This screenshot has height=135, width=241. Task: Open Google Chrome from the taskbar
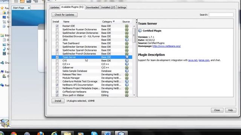pyautogui.click(x=14, y=133)
